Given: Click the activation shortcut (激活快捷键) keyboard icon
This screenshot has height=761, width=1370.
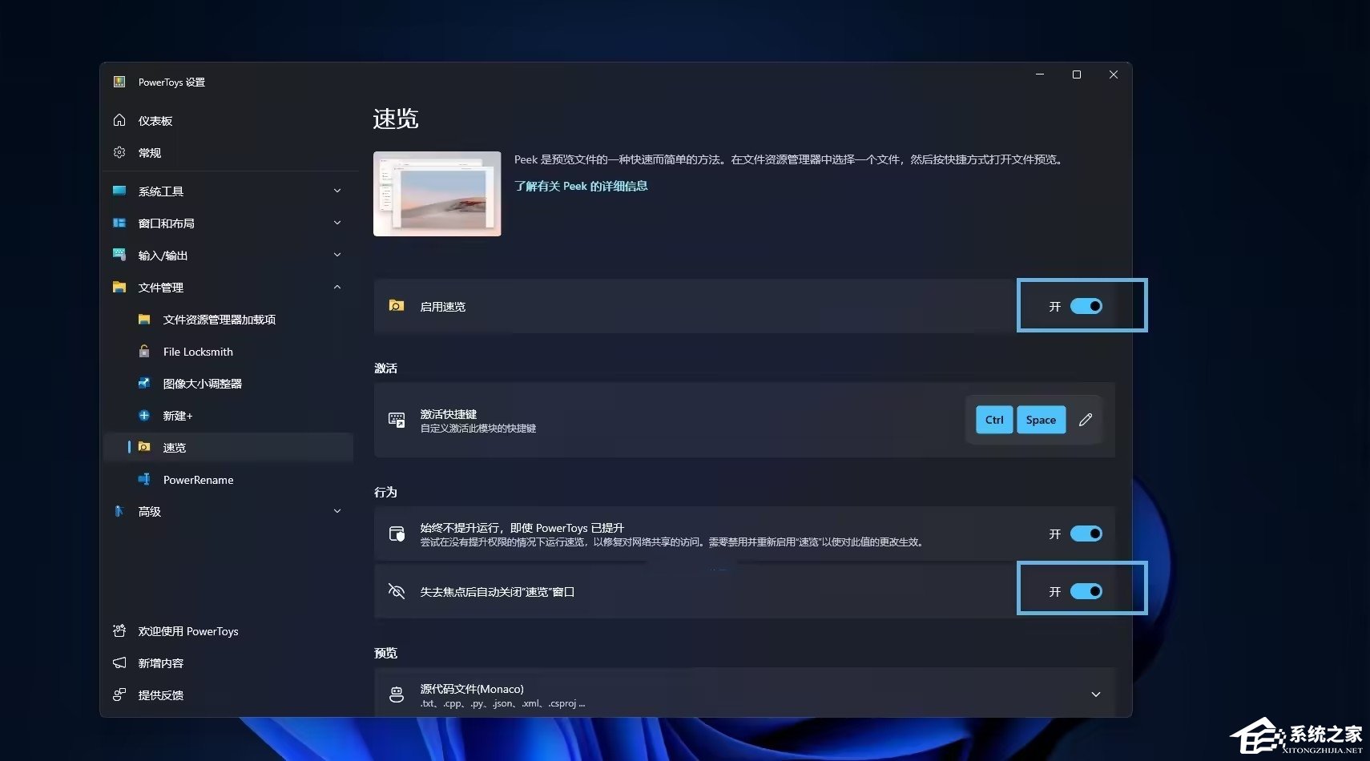Looking at the screenshot, I should coord(397,420).
